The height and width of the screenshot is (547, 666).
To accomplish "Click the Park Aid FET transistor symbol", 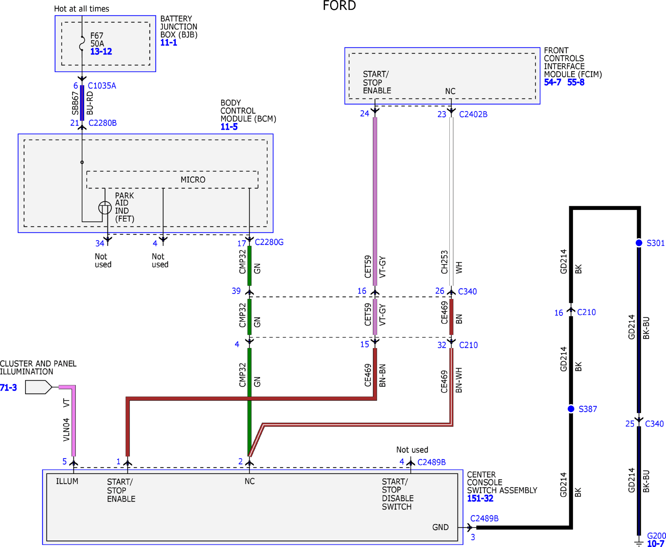I will (105, 208).
